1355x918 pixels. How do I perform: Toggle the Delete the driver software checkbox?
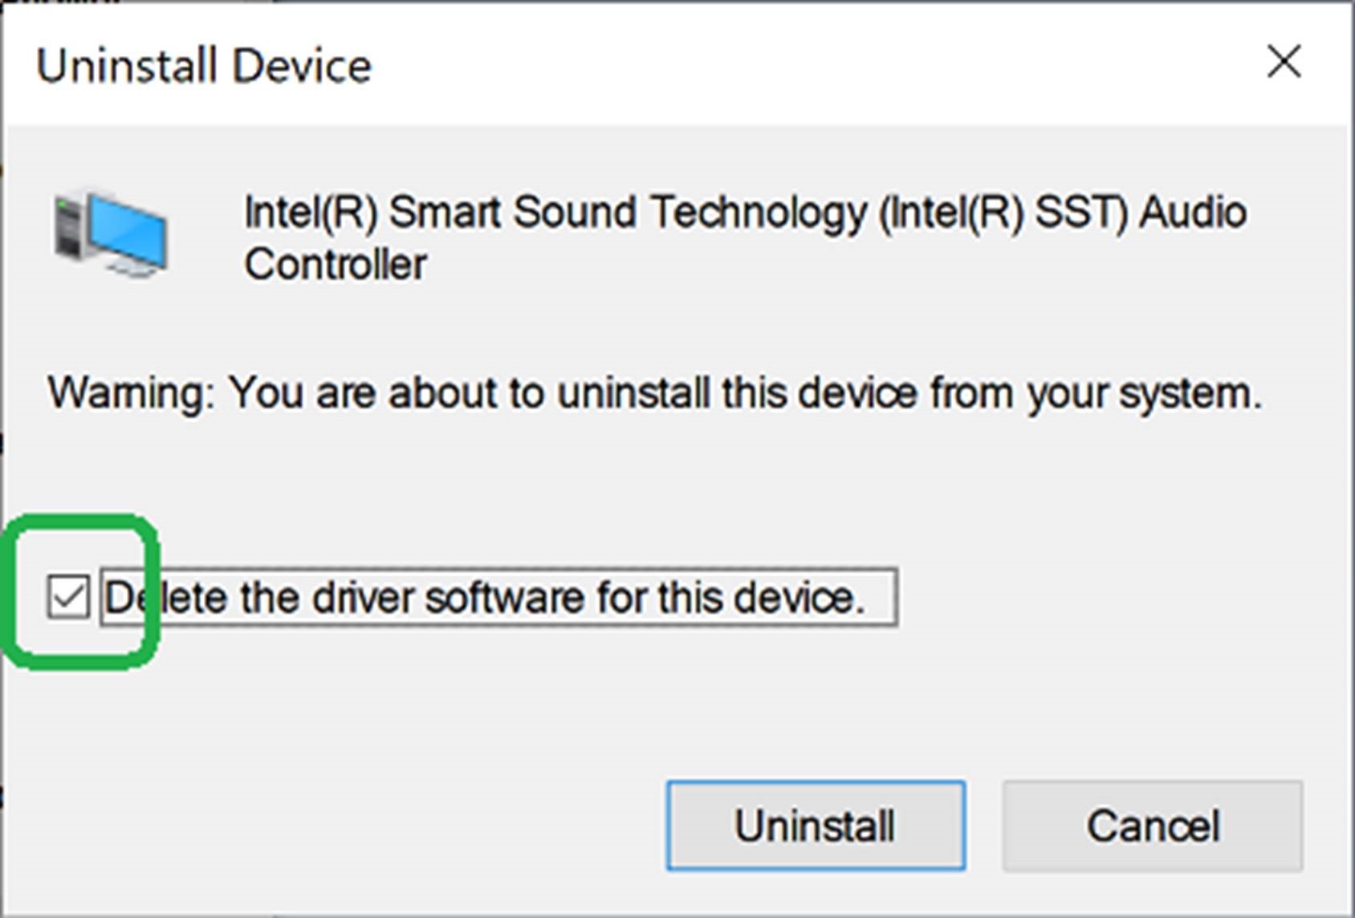(x=67, y=597)
